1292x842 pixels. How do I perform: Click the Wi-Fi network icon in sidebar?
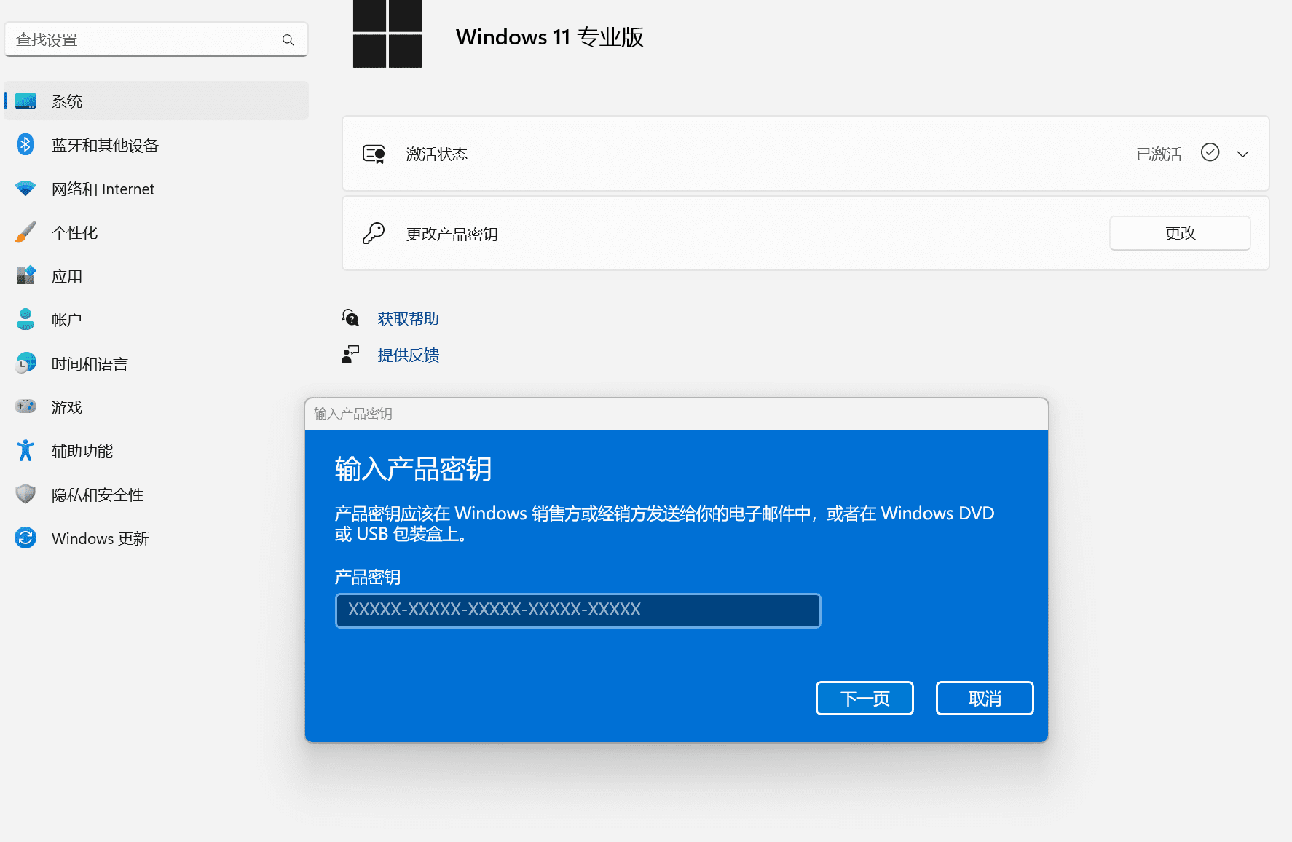click(25, 189)
